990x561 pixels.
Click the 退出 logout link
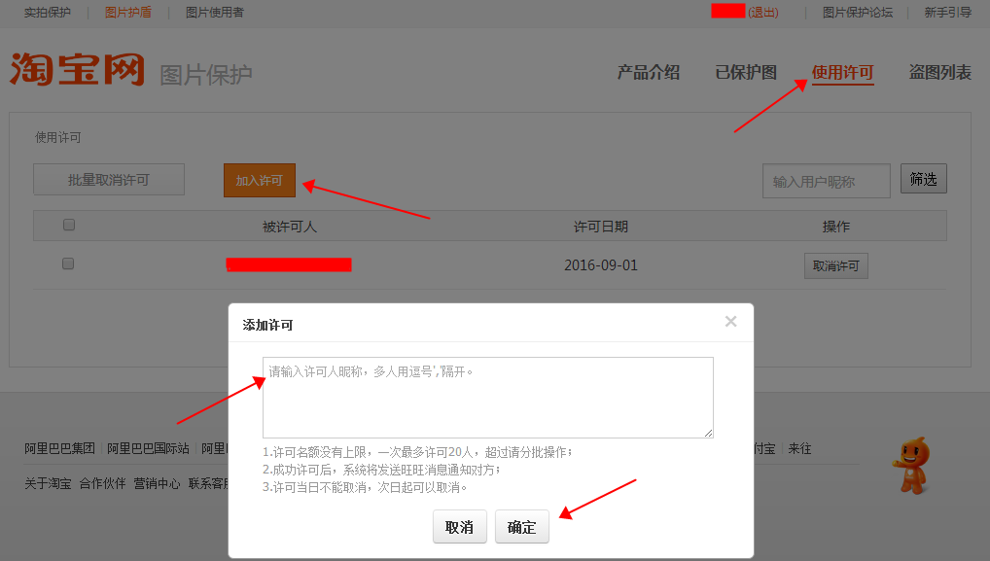point(763,12)
